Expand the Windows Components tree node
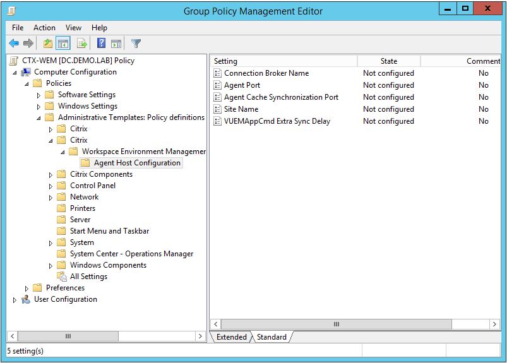This screenshot has width=507, height=363. pos(51,266)
